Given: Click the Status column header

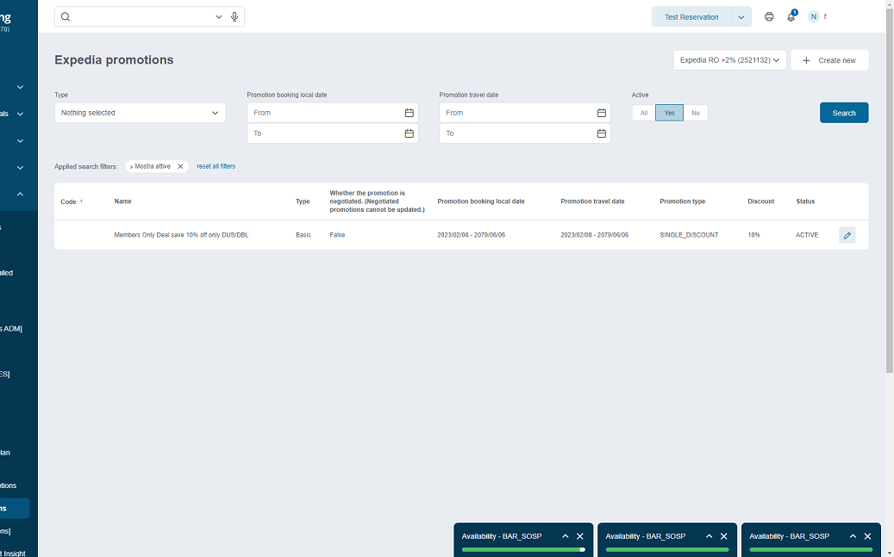Looking at the screenshot, I should 805,201.
